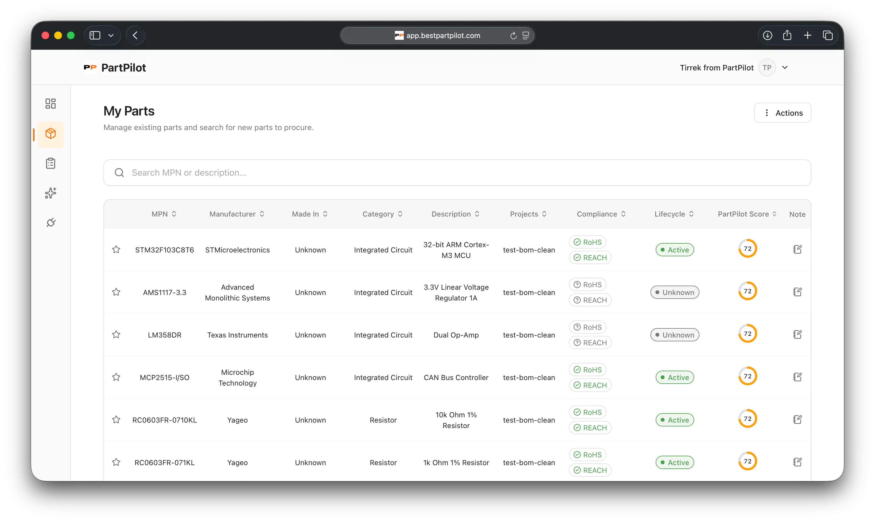Viewport: 875px width, 522px height.
Task: Star the RC0603FR-071KL part as favorite
Action: point(116,463)
